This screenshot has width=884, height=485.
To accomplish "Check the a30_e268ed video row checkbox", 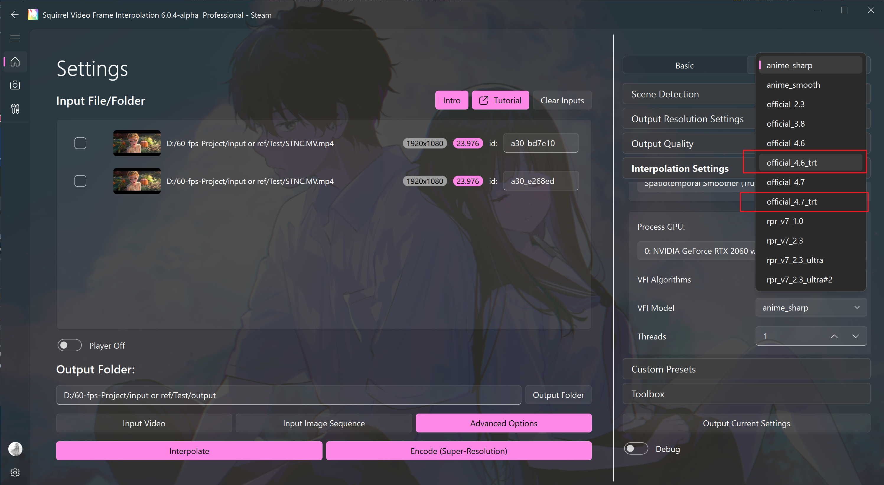I will point(80,181).
